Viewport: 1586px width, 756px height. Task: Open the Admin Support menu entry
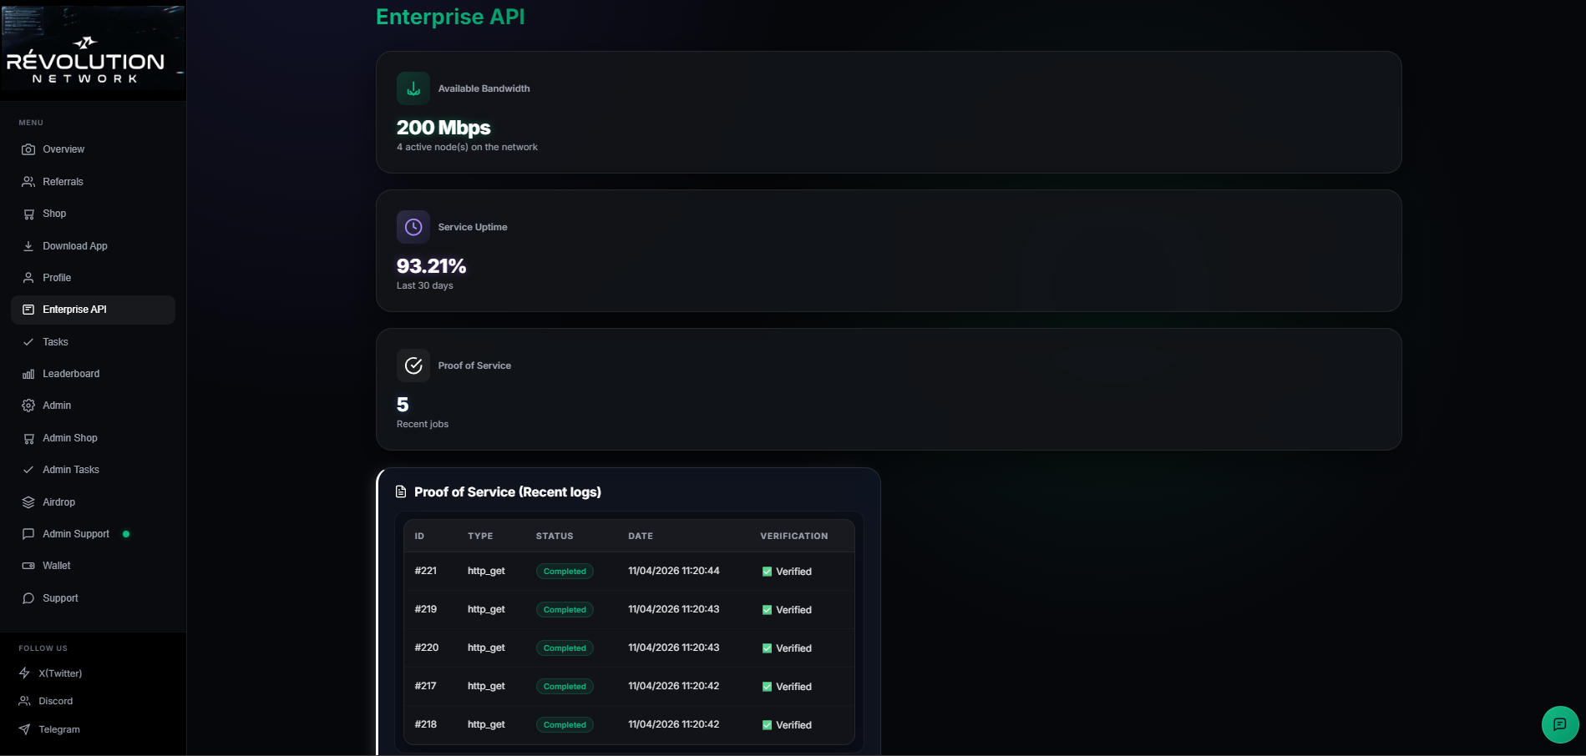[93, 534]
